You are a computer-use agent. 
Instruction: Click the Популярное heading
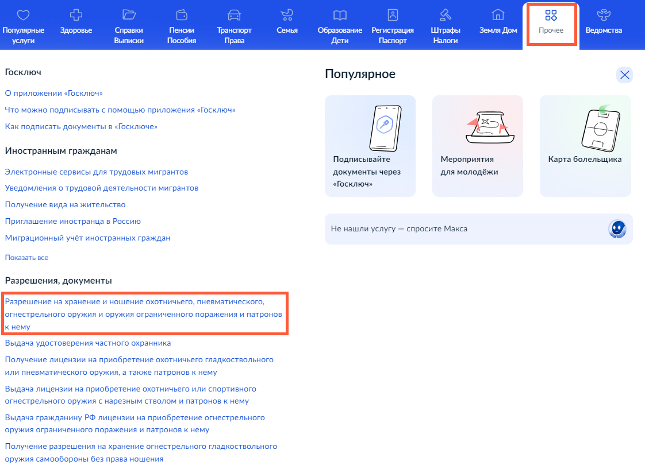pos(360,74)
